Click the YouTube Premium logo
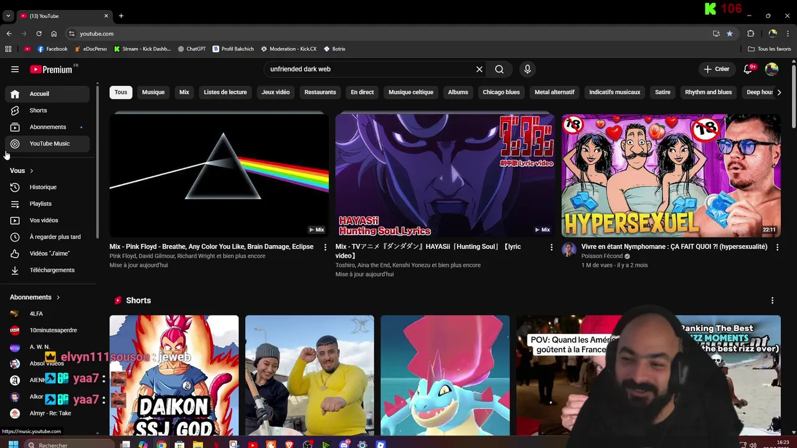 (52, 69)
